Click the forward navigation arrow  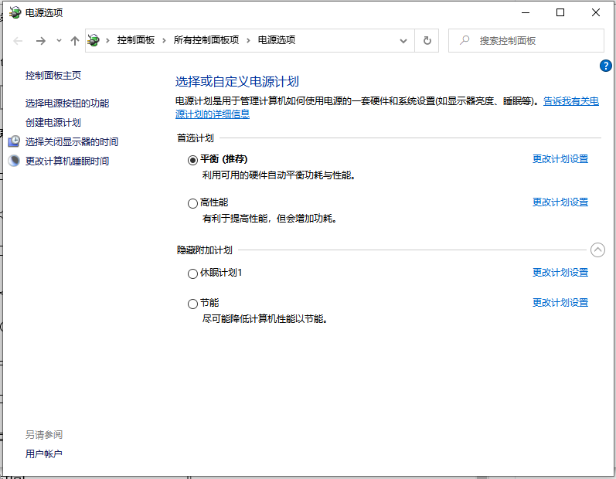point(41,41)
